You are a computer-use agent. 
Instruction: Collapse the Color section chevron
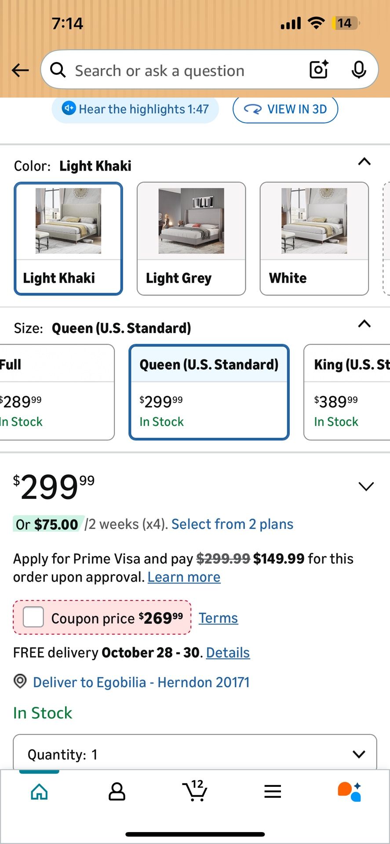click(x=364, y=162)
